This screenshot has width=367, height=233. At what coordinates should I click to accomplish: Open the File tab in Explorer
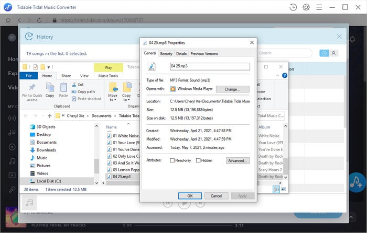point(28,76)
